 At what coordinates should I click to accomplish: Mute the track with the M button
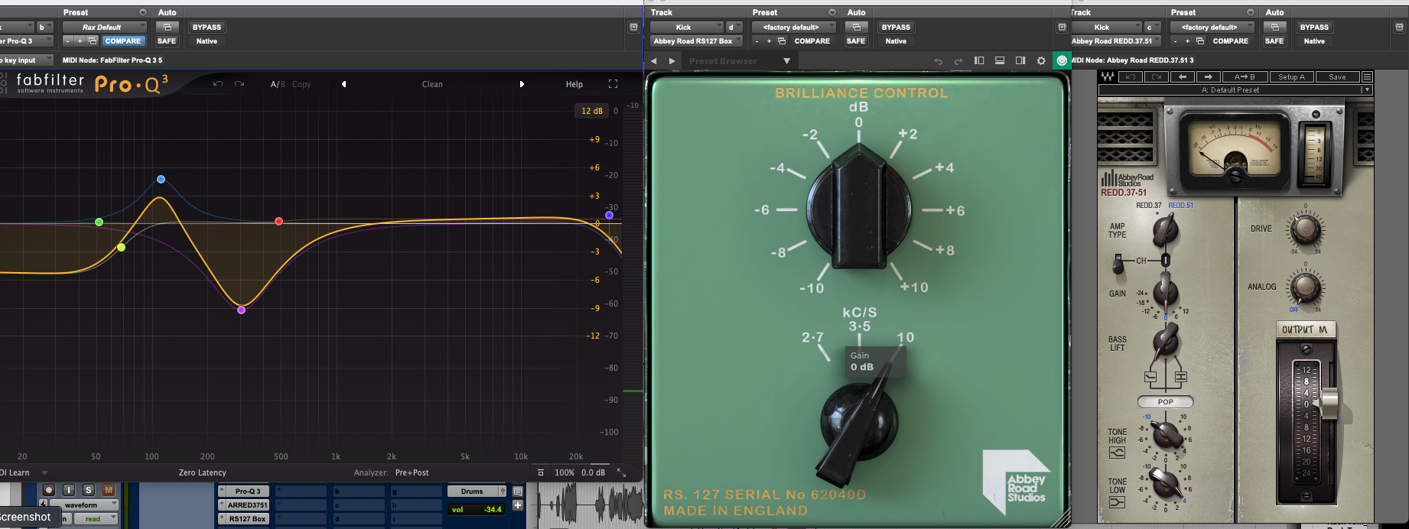[109, 490]
